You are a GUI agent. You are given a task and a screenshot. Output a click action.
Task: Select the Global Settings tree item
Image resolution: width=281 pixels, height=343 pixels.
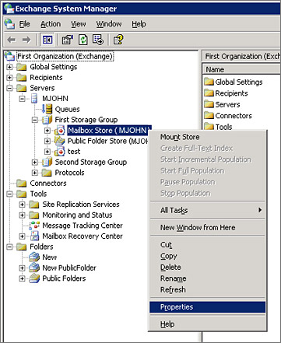pyautogui.click(x=54, y=67)
